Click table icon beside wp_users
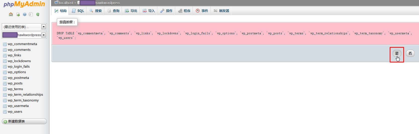Viewport: 419px width, 134px height. click(5, 112)
